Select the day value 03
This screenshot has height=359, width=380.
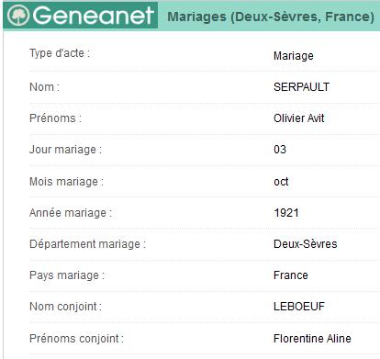280,150
